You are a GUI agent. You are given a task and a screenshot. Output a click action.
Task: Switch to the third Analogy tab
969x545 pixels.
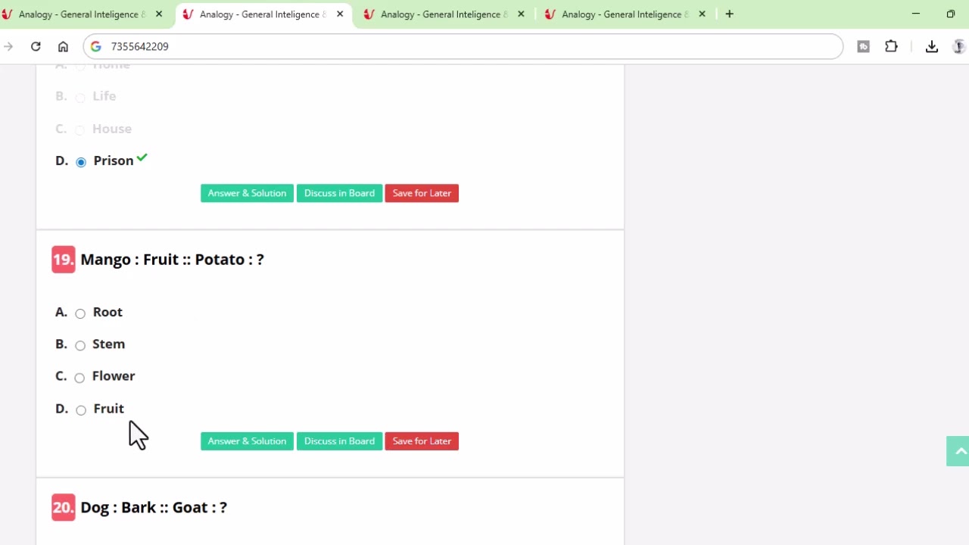[443, 14]
